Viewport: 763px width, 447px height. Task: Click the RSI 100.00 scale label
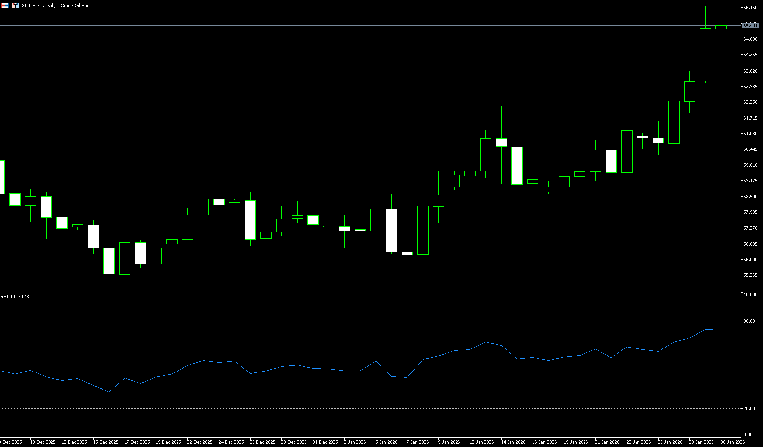[x=750, y=295]
